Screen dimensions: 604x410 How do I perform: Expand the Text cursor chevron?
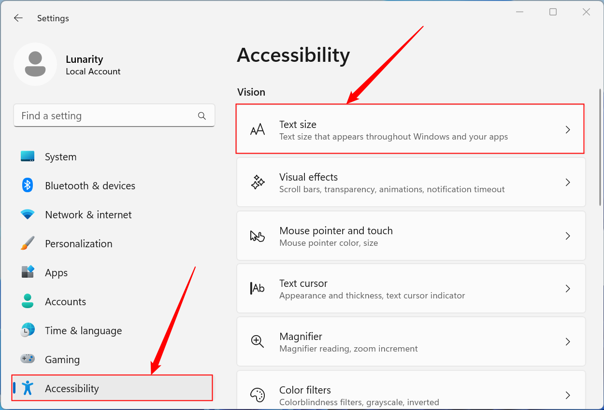[x=568, y=288]
